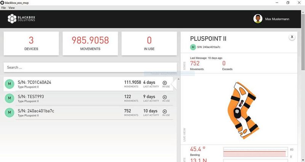
Task: Click M badge in Pluspoint II header
Action: tap(193, 47)
